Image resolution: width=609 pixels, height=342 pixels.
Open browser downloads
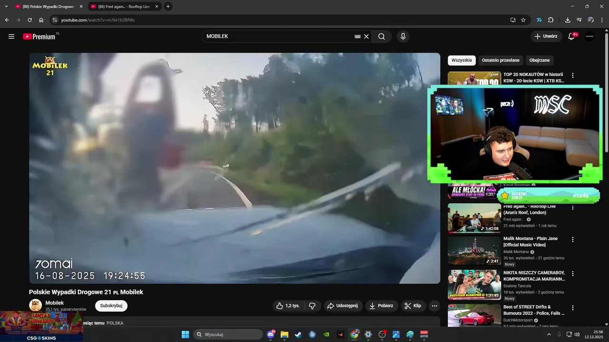(568, 20)
